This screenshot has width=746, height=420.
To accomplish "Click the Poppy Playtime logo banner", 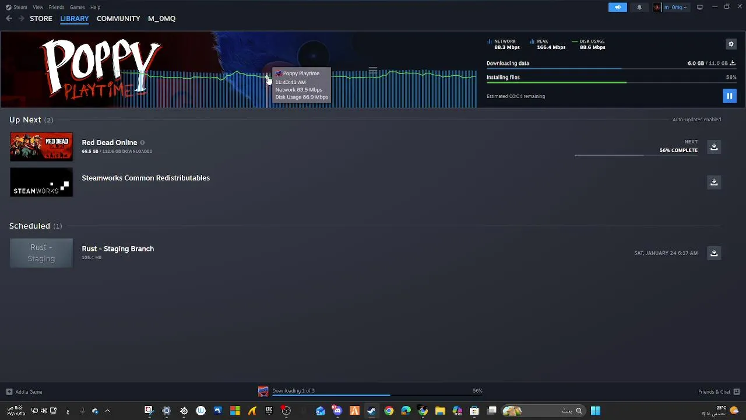I will [x=100, y=69].
